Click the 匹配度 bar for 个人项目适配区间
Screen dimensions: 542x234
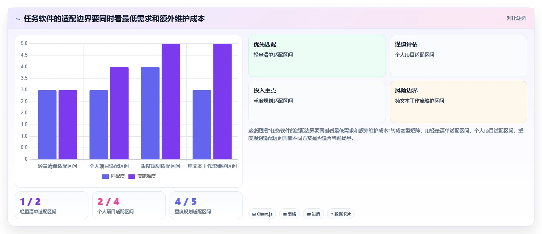point(99,125)
